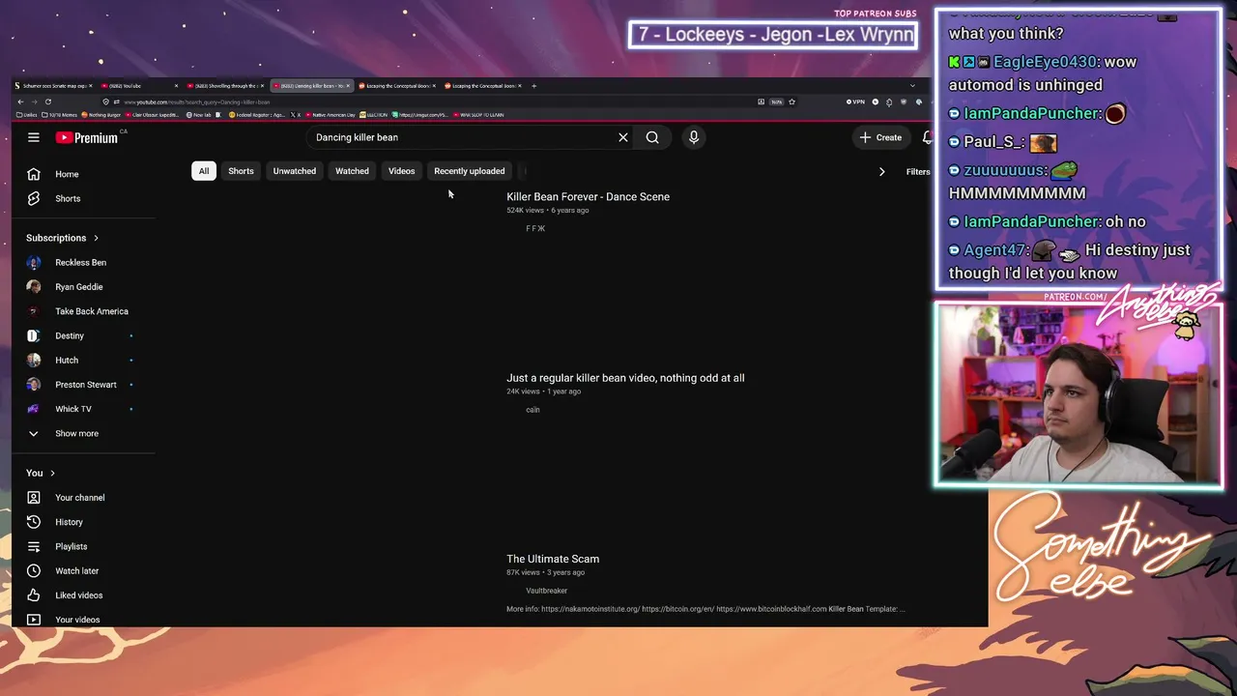The height and width of the screenshot is (696, 1237).
Task: Click the Dancing killer bean search field
Action: tap(464, 137)
